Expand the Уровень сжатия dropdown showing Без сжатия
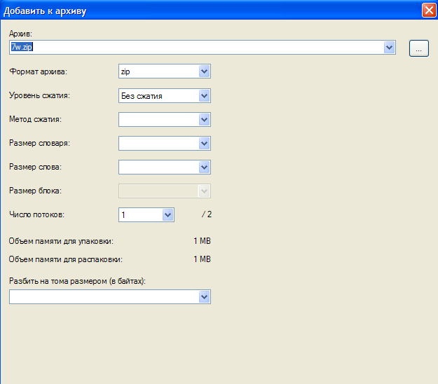 [x=164, y=95]
